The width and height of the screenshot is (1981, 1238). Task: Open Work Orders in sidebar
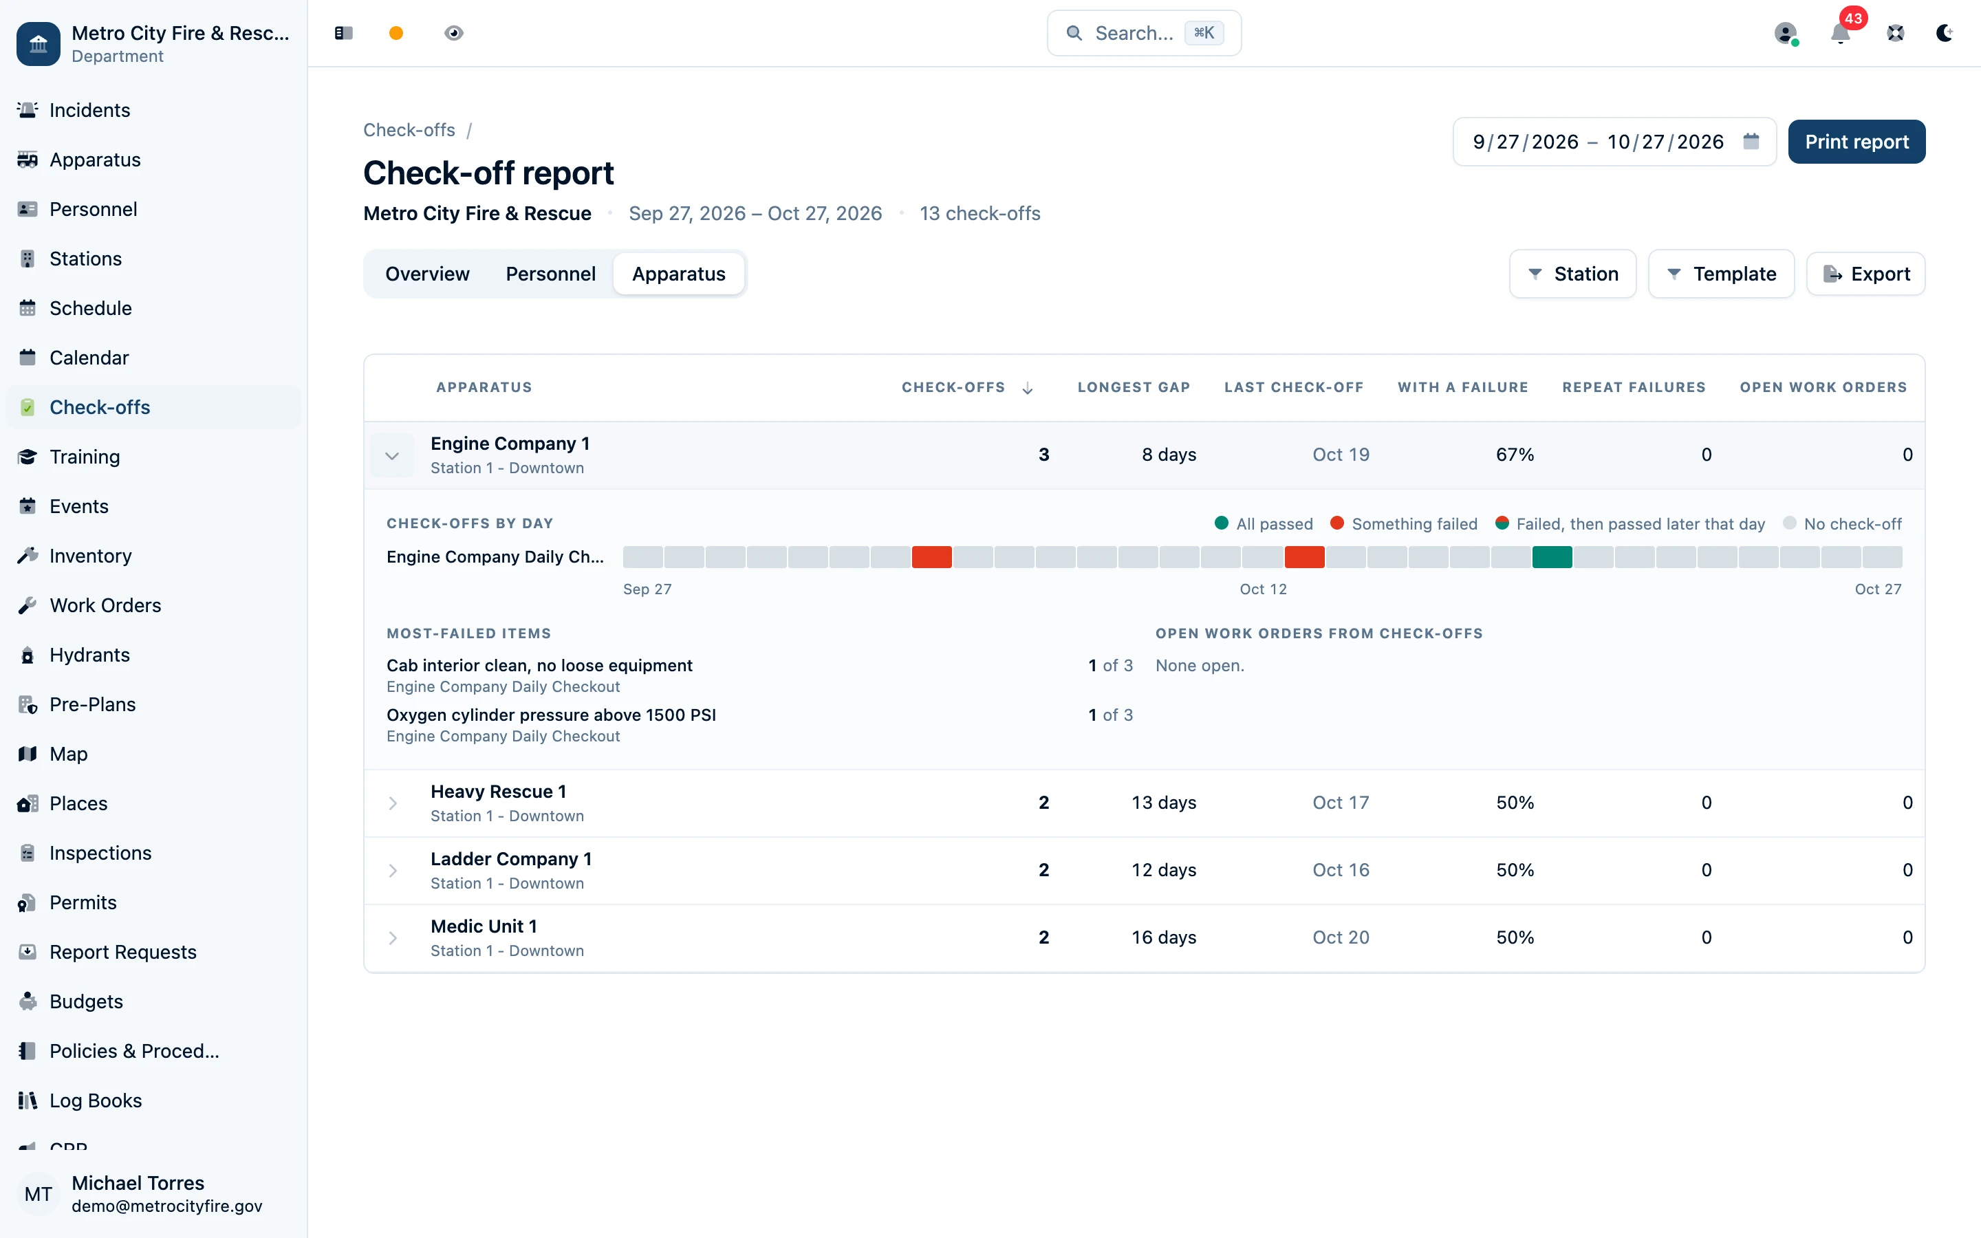(153, 605)
